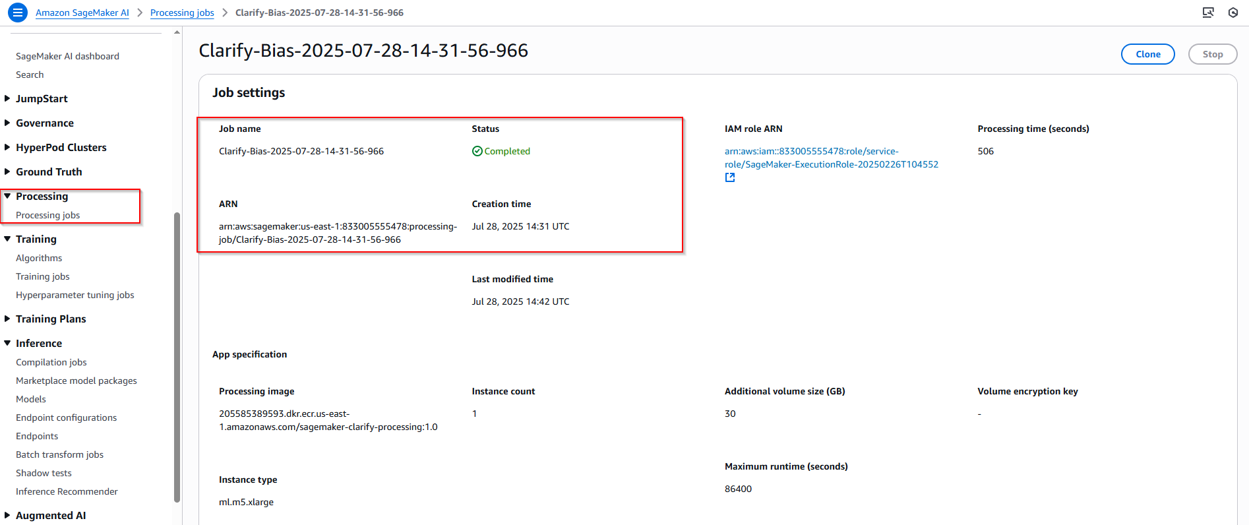Click the Completed status check icon
This screenshot has height=525, width=1249.
click(477, 151)
